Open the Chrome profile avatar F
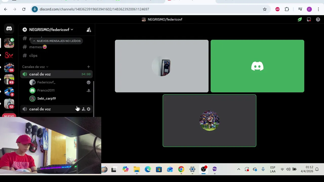Image resolution: width=324 pixels, height=182 pixels. [309, 9]
